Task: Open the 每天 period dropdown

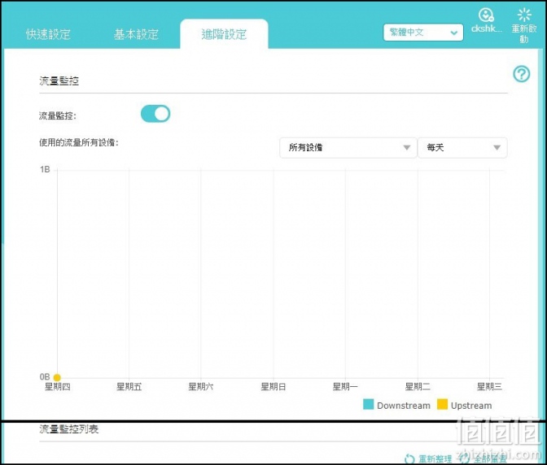Action: [462, 148]
